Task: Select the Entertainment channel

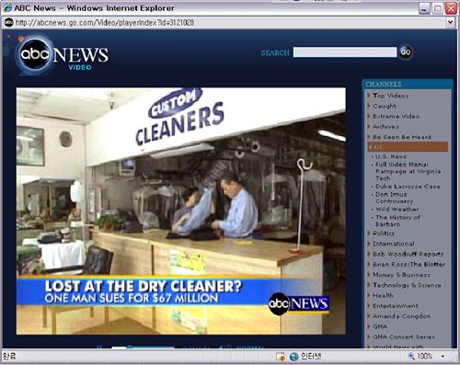Action: click(x=396, y=306)
